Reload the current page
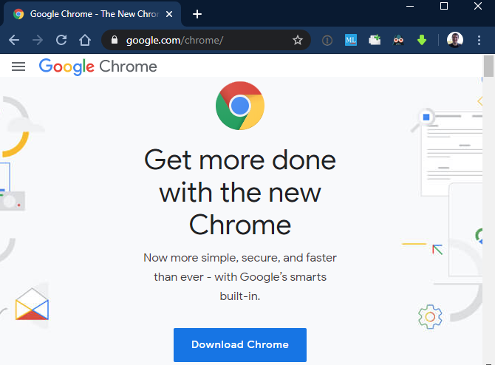The height and width of the screenshot is (365, 495). pos(61,40)
